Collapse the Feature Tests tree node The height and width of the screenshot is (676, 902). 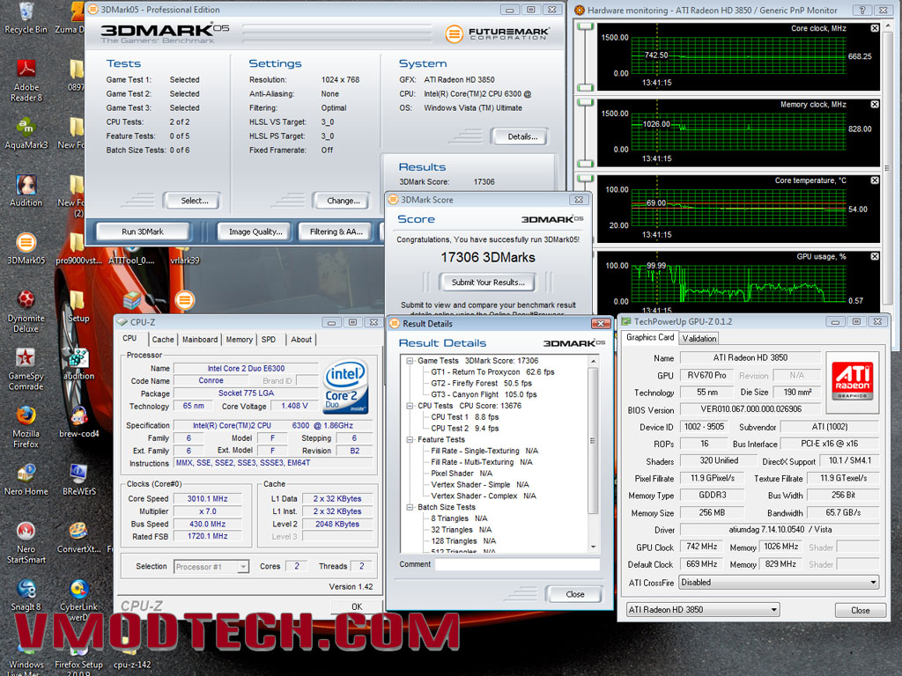tap(410, 439)
